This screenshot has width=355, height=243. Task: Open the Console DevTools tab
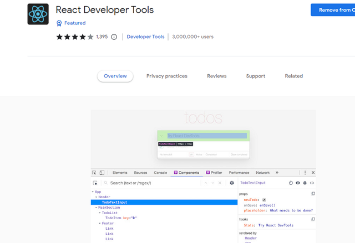coord(160,173)
